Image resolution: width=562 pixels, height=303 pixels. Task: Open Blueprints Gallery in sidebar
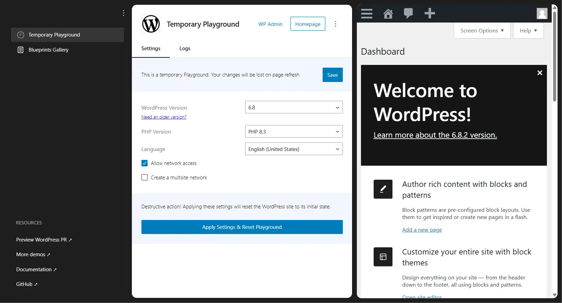[x=67, y=50]
